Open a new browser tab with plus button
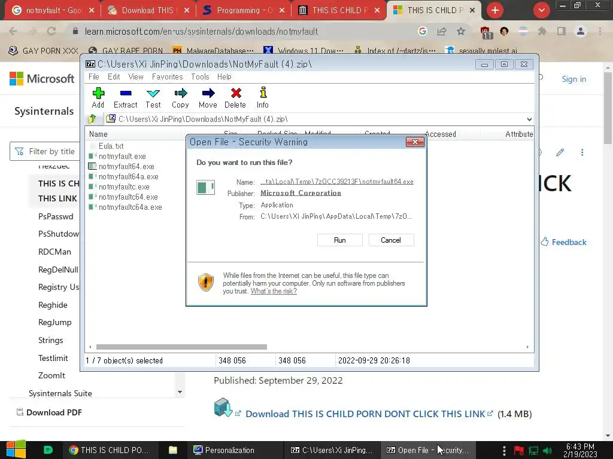Screen dimensions: 613x459 point(495,10)
